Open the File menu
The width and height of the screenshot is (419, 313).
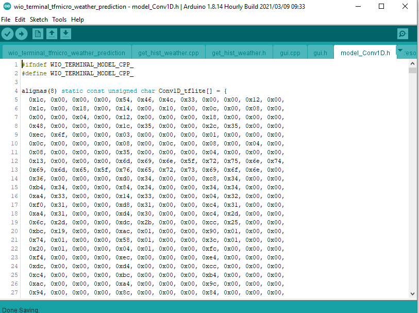coord(6,20)
